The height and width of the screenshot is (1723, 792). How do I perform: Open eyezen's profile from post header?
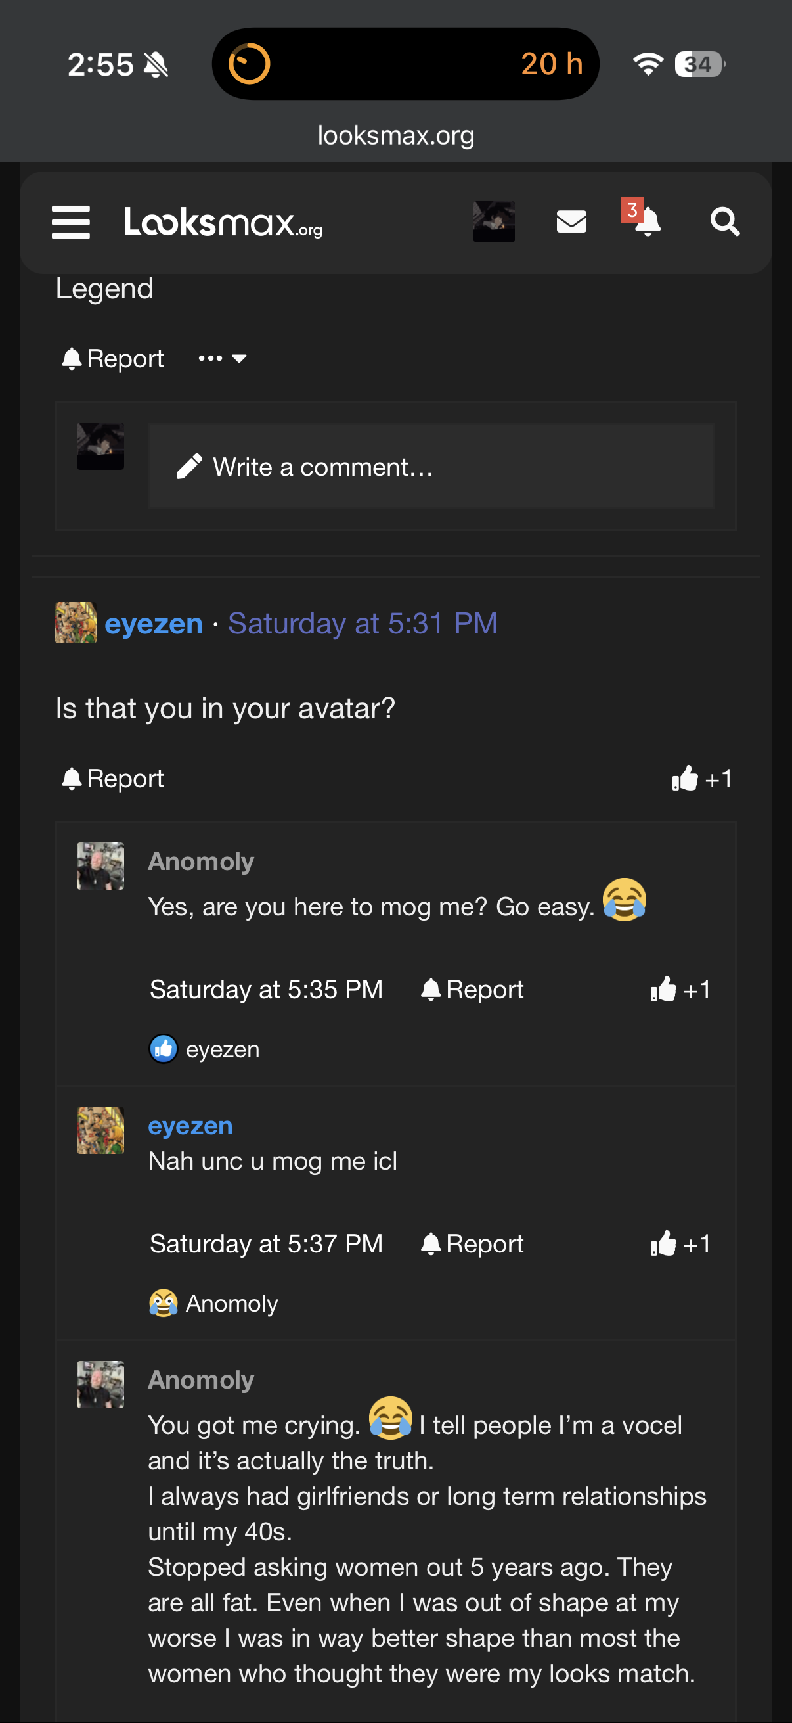[154, 624]
